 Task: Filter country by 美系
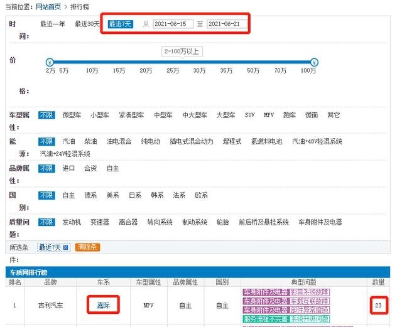[112, 196]
